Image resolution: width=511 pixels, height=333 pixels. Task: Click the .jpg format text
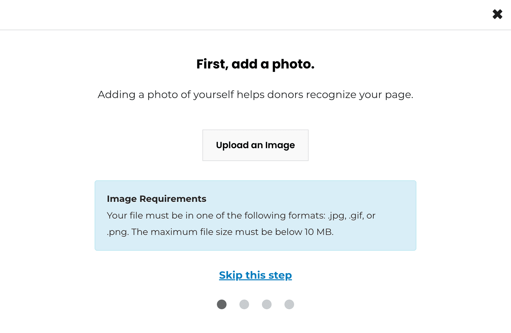(337, 216)
